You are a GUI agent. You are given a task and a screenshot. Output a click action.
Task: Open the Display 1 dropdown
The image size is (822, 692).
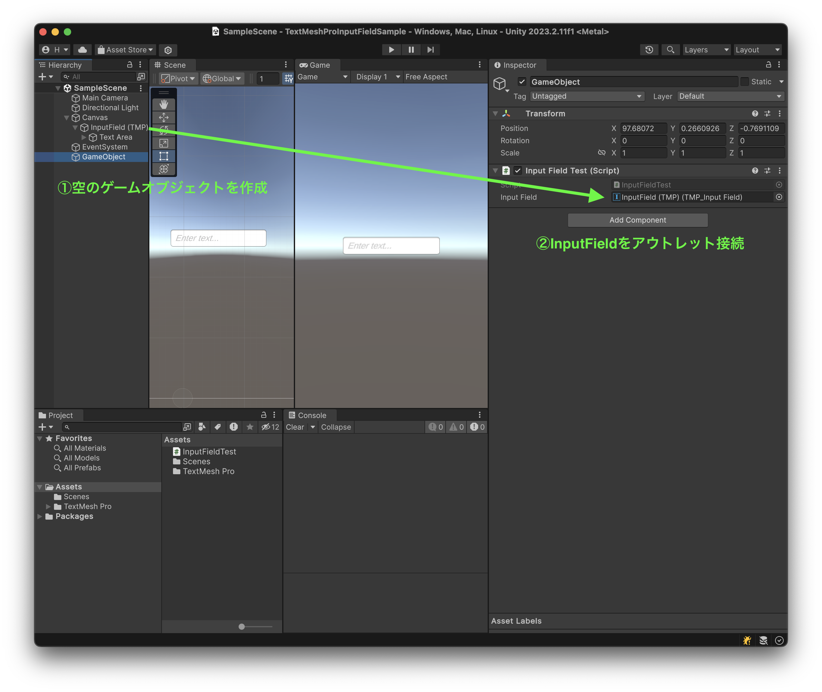pos(378,77)
